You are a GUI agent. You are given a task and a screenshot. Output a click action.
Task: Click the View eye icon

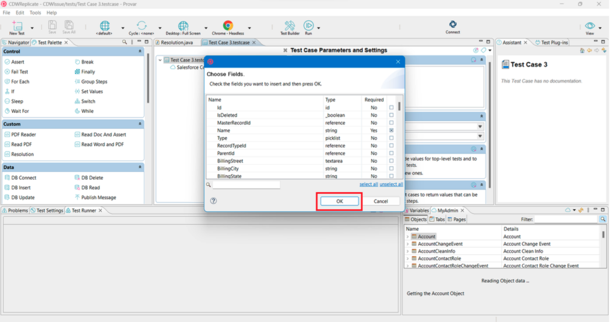point(590,26)
